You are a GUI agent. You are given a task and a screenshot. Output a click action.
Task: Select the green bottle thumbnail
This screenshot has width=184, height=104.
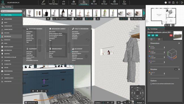pyautogui.click(x=105, y=13)
